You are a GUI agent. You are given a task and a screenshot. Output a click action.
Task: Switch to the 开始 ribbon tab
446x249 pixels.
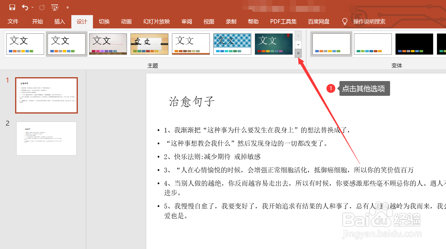[x=38, y=22]
